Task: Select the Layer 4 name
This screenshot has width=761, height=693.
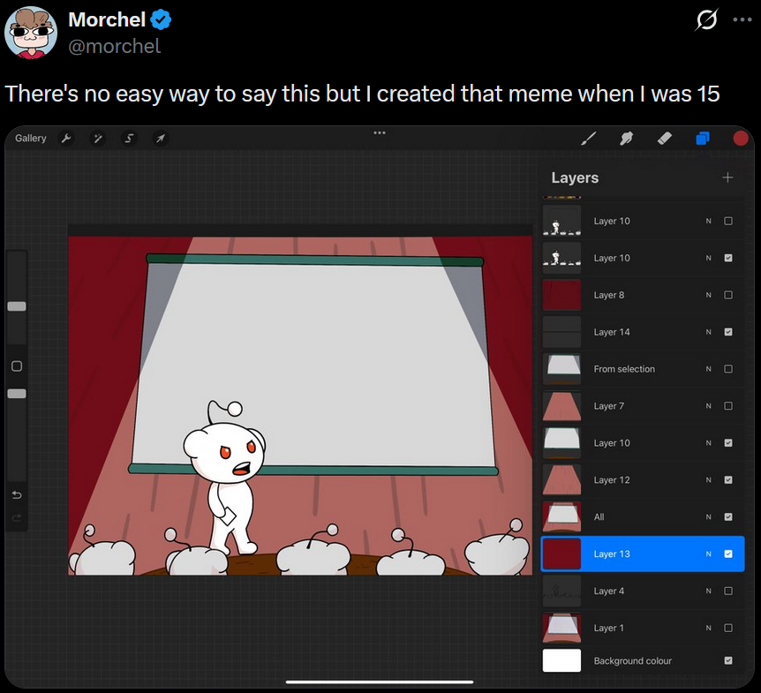Action: 608,591
